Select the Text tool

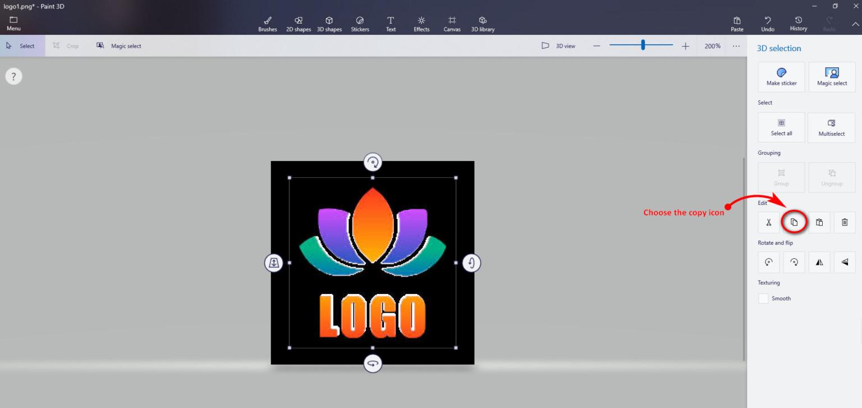[x=391, y=24]
